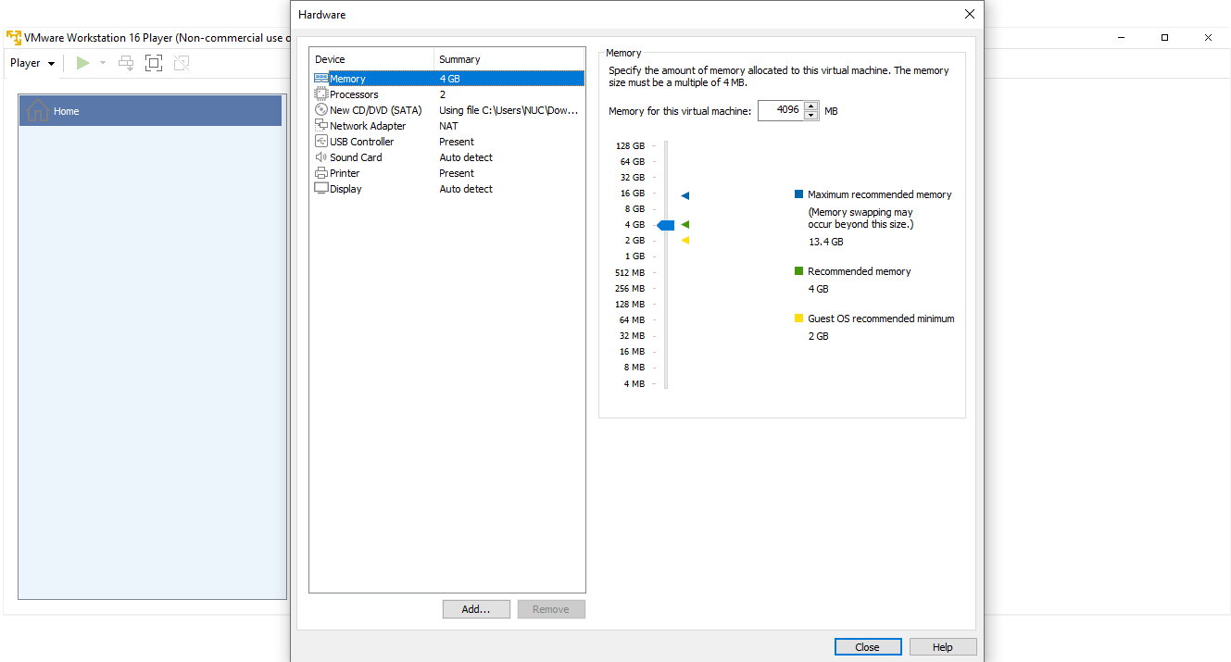Screen dimensions: 1231x662
Task: Click the 128 GB scale label
Action: [630, 146]
